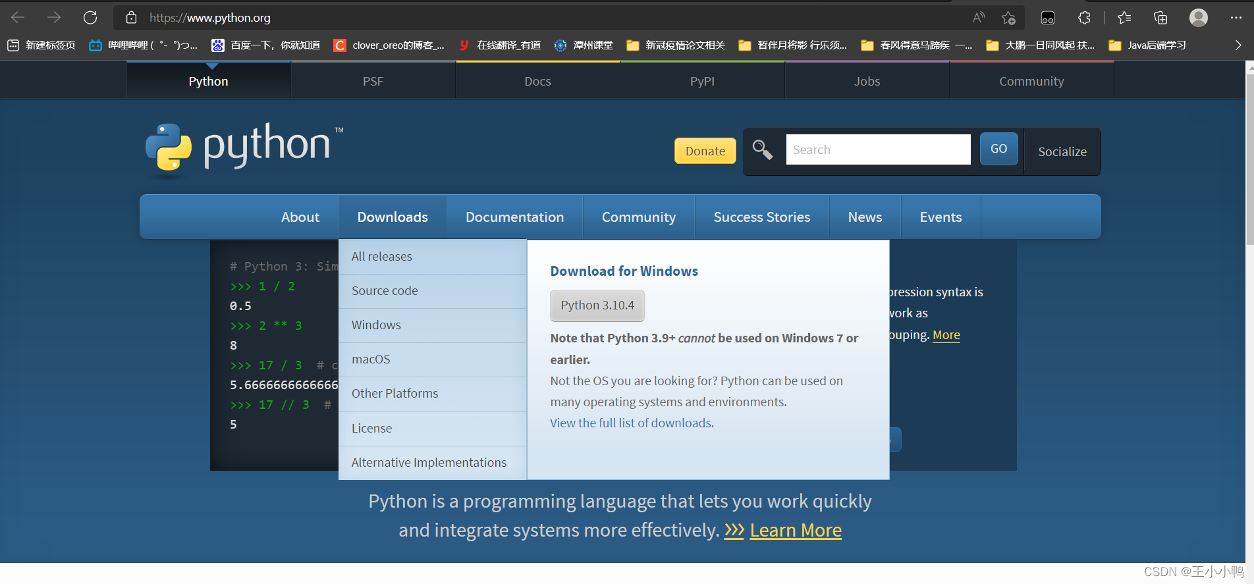Select the Docs top tab
Screen dimensions: 1254x584
[537, 81]
